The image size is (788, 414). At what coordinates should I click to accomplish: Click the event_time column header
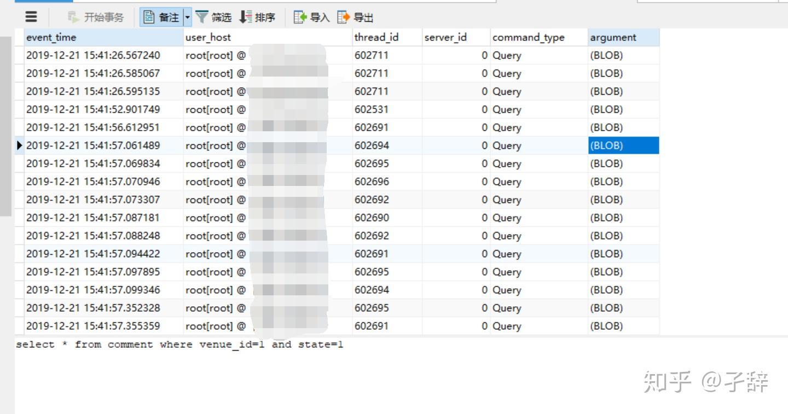[51, 37]
